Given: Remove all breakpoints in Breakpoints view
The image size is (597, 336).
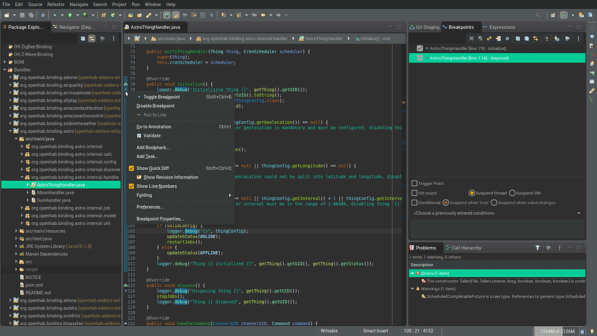Looking at the screenshot, I should 480,39.
